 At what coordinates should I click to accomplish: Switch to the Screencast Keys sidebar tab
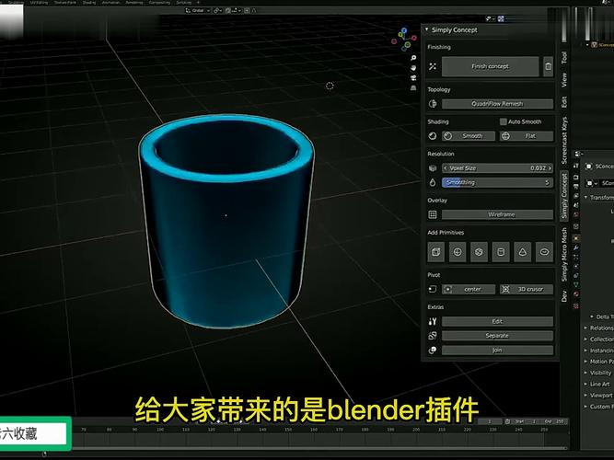coord(564,140)
